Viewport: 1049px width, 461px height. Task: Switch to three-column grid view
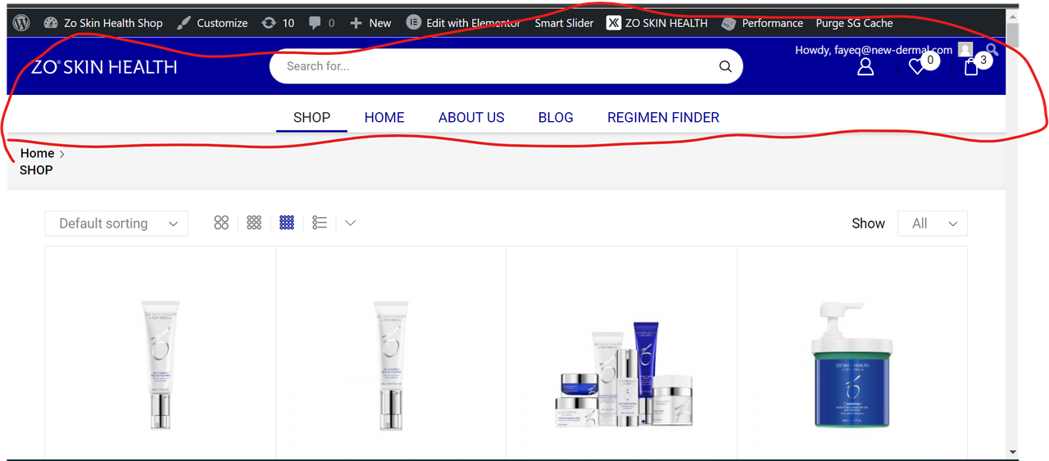click(254, 223)
